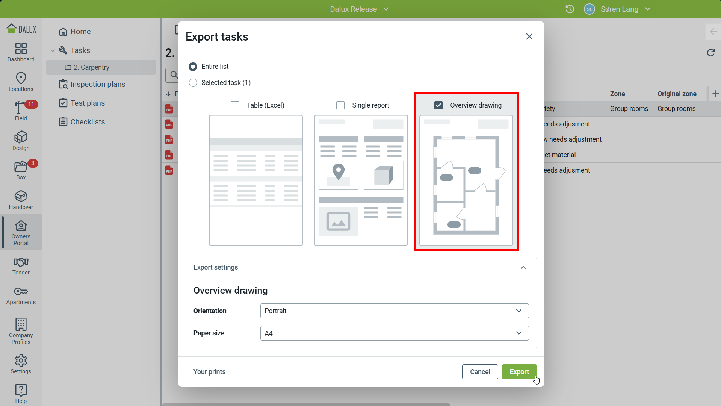Image resolution: width=721 pixels, height=406 pixels.
Task: Click the back arrow in the top right
Action: coord(713,32)
